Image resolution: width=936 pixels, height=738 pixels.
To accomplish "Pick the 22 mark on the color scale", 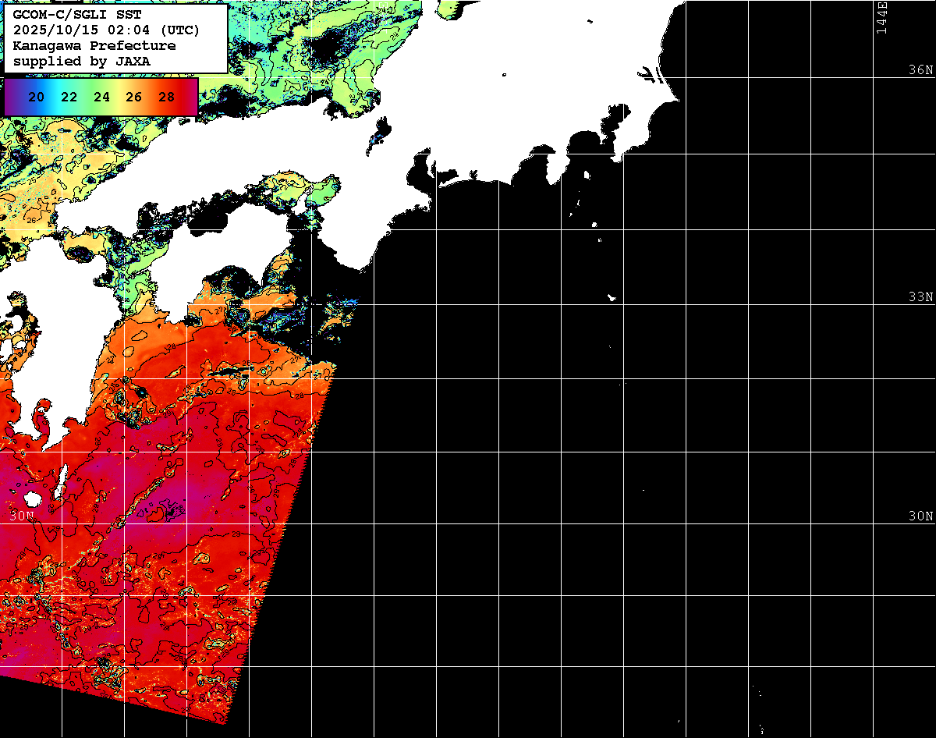I will 69,97.
